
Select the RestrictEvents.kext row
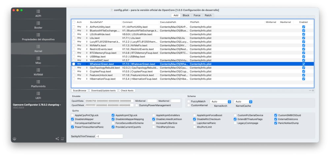[193, 49]
